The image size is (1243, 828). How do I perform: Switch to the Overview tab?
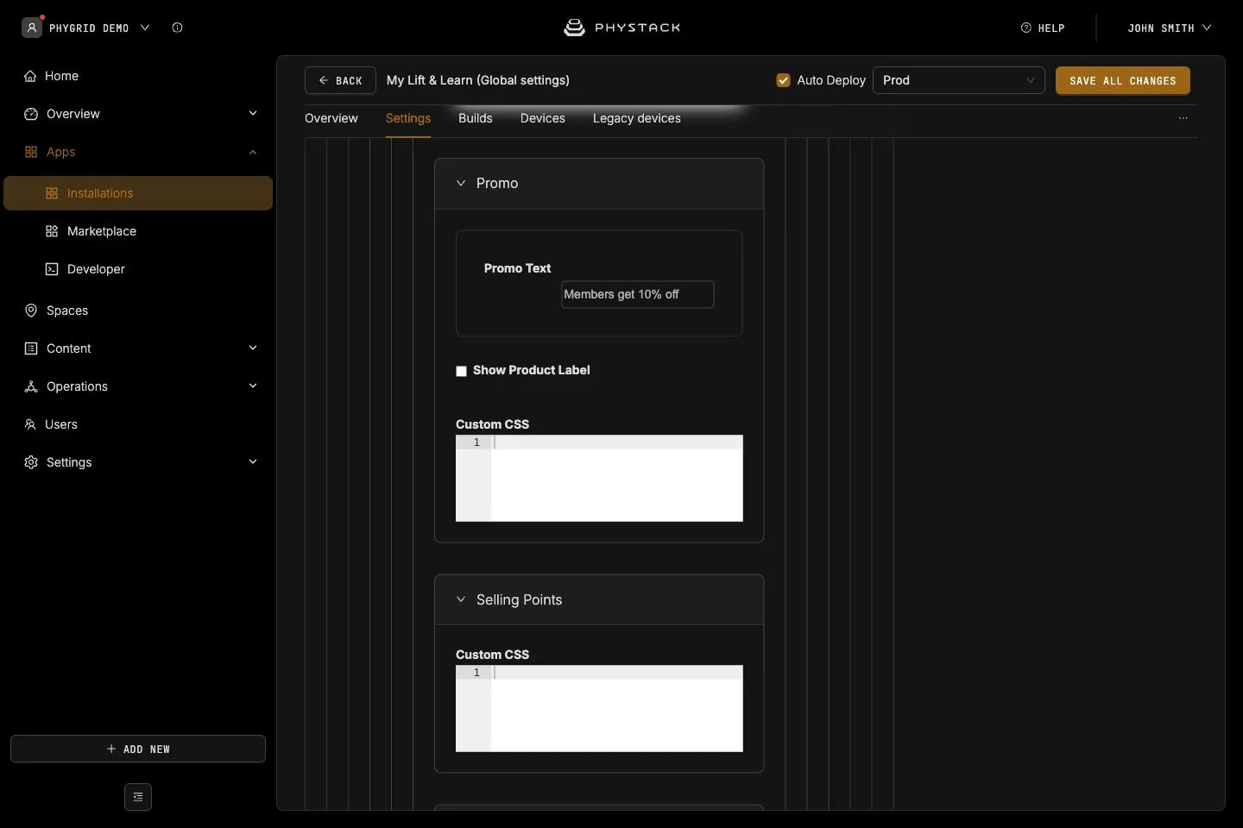pos(331,118)
